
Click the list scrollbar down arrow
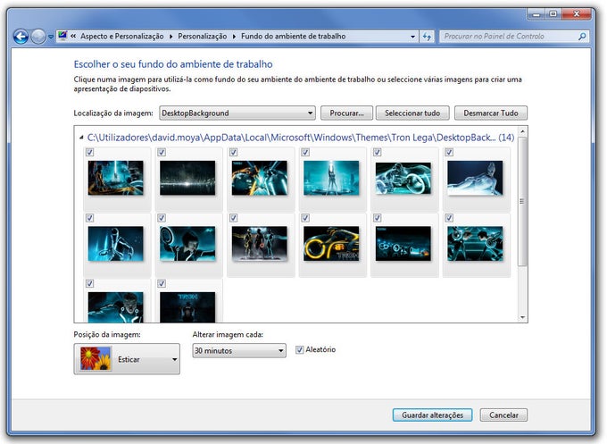pyautogui.click(x=522, y=317)
